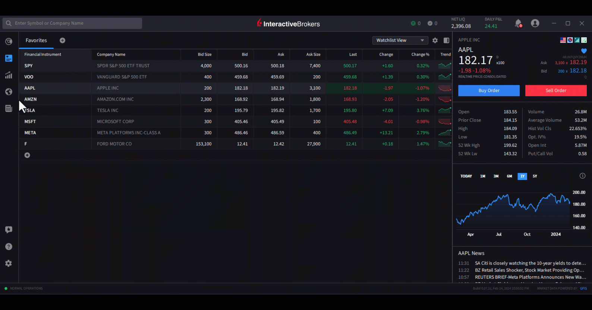The height and width of the screenshot is (310, 592).
Task: Click the SPY trend sparkline
Action: point(445,66)
